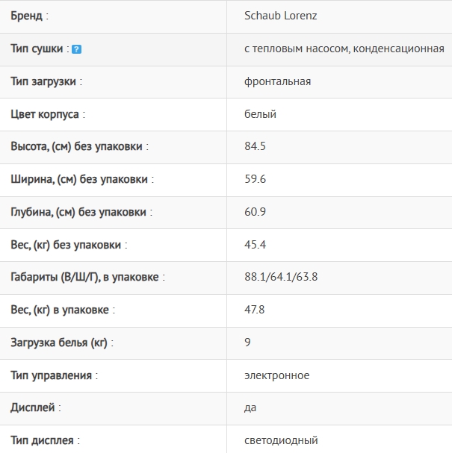Click the Цвет корпуса label
452x453 pixels.
48,114
